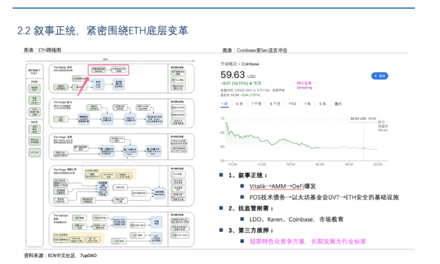
Task: Switch chart to the 5天 range
Action: click(x=239, y=104)
